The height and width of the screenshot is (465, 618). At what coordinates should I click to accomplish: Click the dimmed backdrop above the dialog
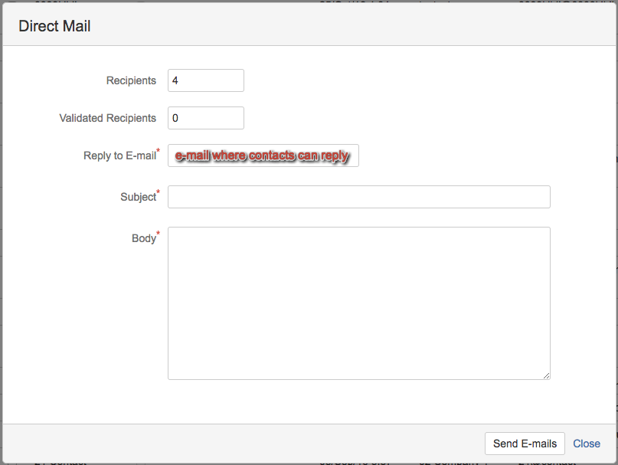[x=306, y=2]
